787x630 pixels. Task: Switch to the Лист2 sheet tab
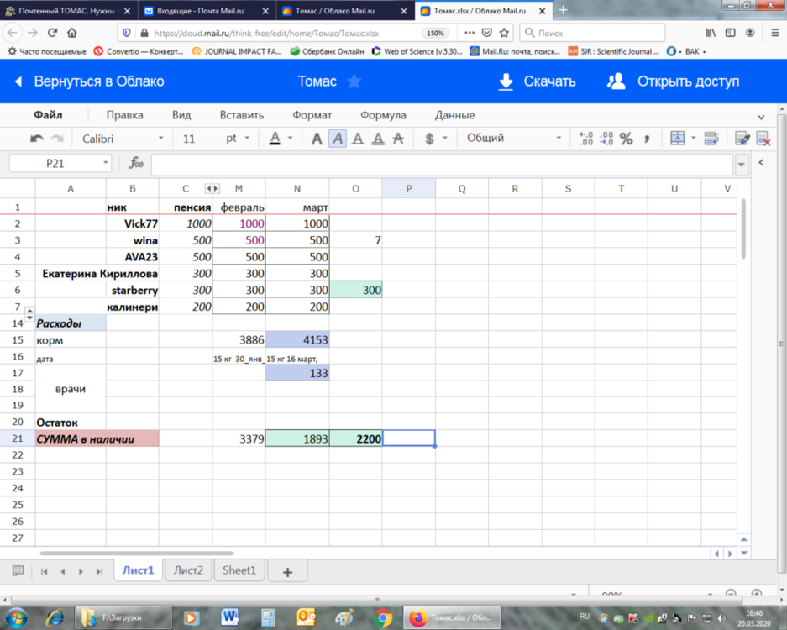(188, 570)
